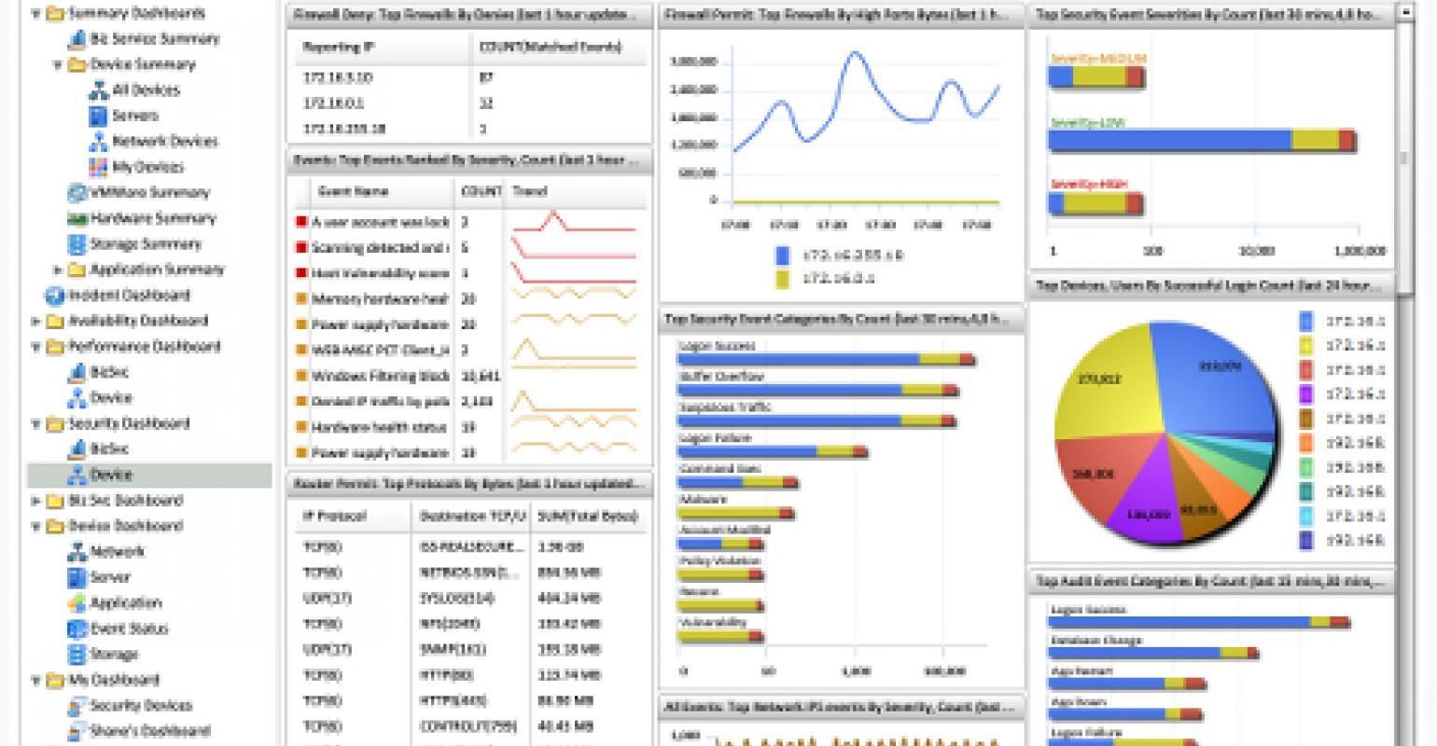Sort by COUNT(Matched Events) column header
Image resolution: width=1437 pixels, height=746 pixels.
tap(558, 47)
